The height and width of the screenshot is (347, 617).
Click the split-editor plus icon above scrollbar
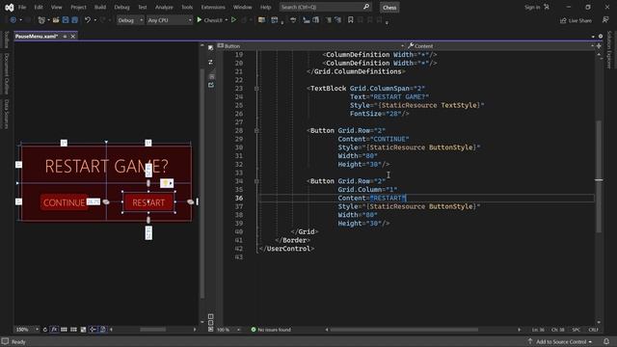(x=599, y=46)
